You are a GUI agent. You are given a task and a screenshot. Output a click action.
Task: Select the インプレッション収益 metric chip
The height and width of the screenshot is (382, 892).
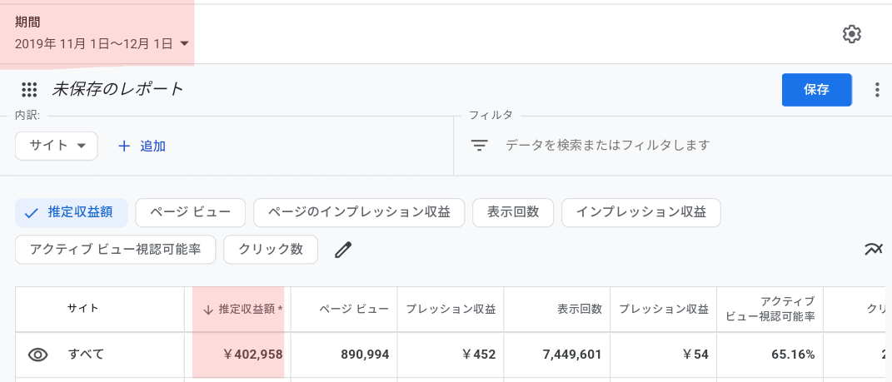pos(641,213)
